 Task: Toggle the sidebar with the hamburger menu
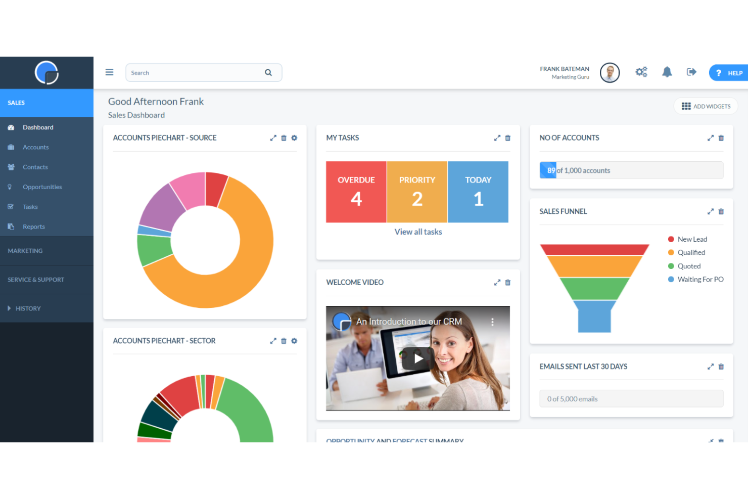[109, 72]
